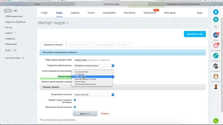Expand 'Ещё' in the left sidebar
Screen dimensions: 223x125
pos(8,50)
